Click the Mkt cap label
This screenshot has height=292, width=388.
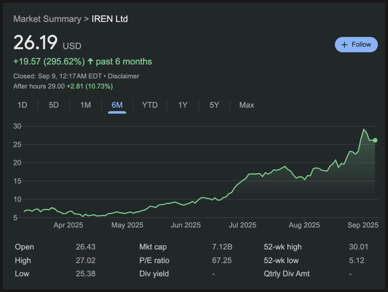click(x=153, y=247)
